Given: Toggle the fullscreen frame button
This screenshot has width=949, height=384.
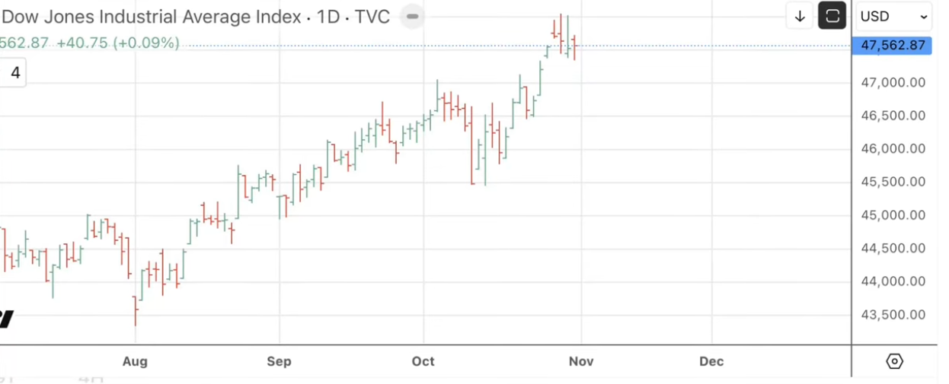Looking at the screenshot, I should [832, 16].
